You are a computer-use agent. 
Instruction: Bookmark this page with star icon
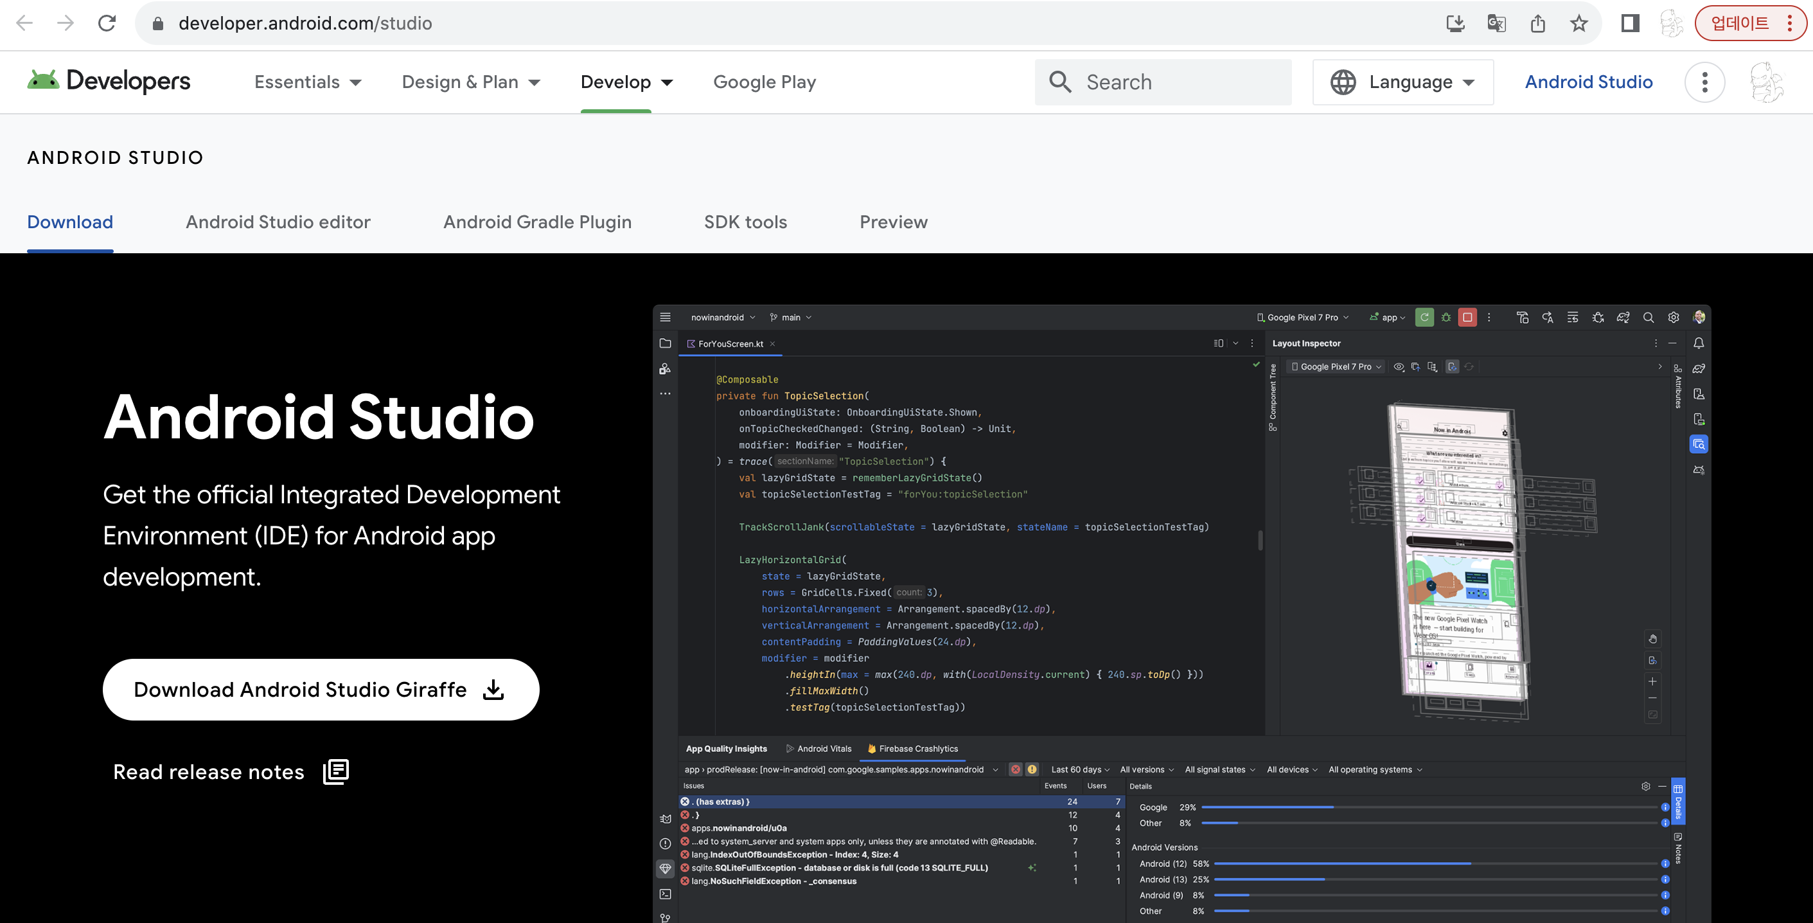[x=1579, y=23]
